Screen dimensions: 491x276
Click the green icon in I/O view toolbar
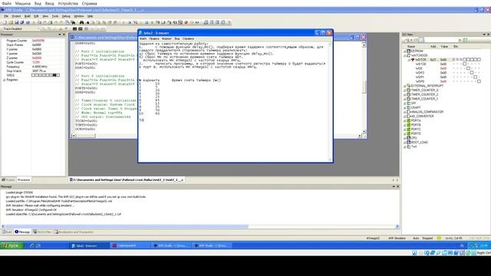[466, 40]
